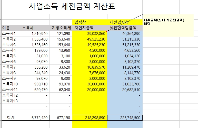Select the '합계' total label cell
This screenshot has height=128, width=198.
(11, 118)
